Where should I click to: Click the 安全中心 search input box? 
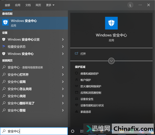click(x=34, y=131)
